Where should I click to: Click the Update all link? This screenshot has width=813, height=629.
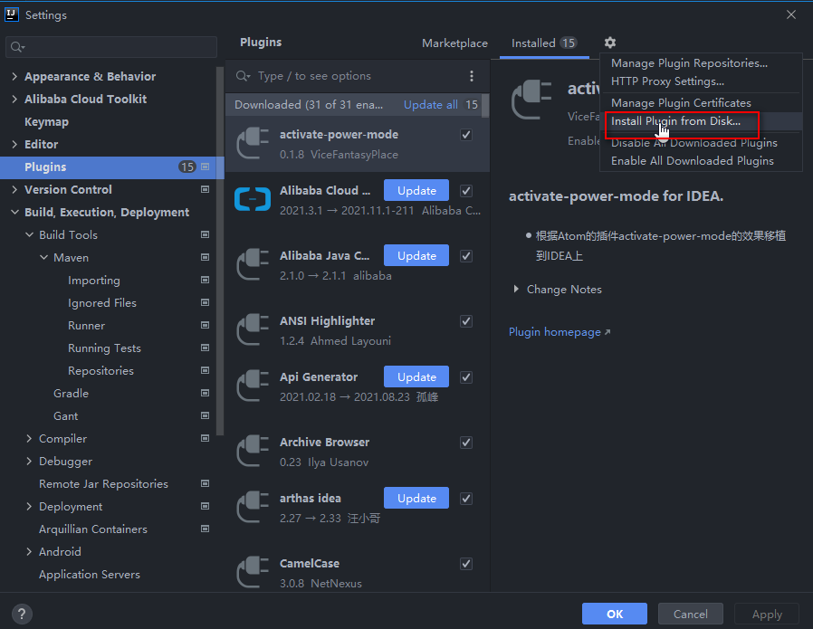click(x=430, y=105)
